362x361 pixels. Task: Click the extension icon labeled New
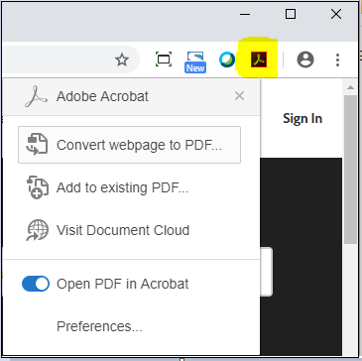pyautogui.click(x=195, y=61)
